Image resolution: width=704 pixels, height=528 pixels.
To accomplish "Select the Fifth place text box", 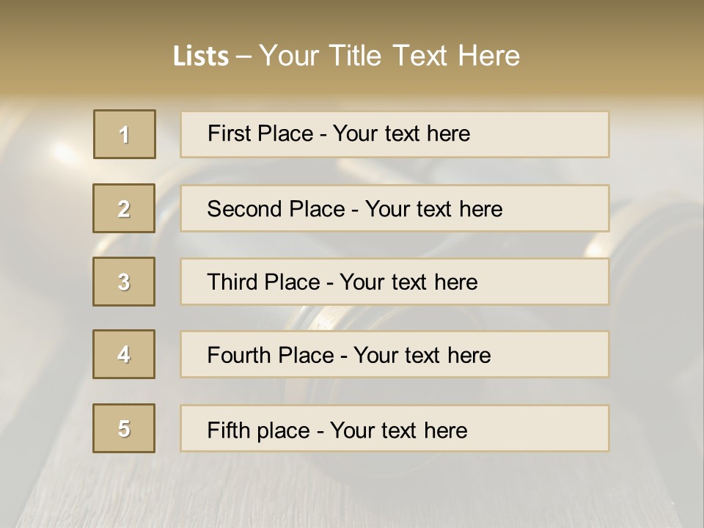I will pyautogui.click(x=395, y=428).
